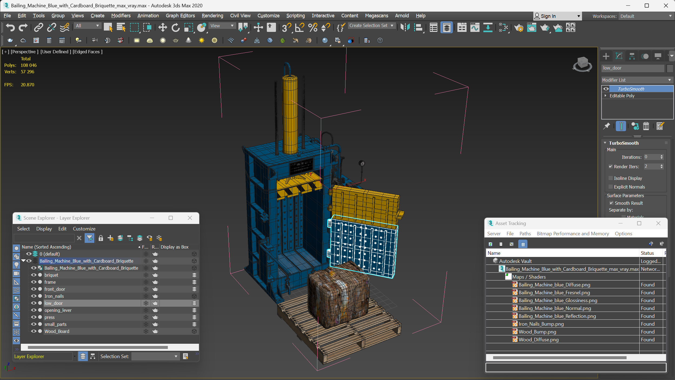Click the ViewCube in viewport
The height and width of the screenshot is (380, 675).
[x=582, y=64]
